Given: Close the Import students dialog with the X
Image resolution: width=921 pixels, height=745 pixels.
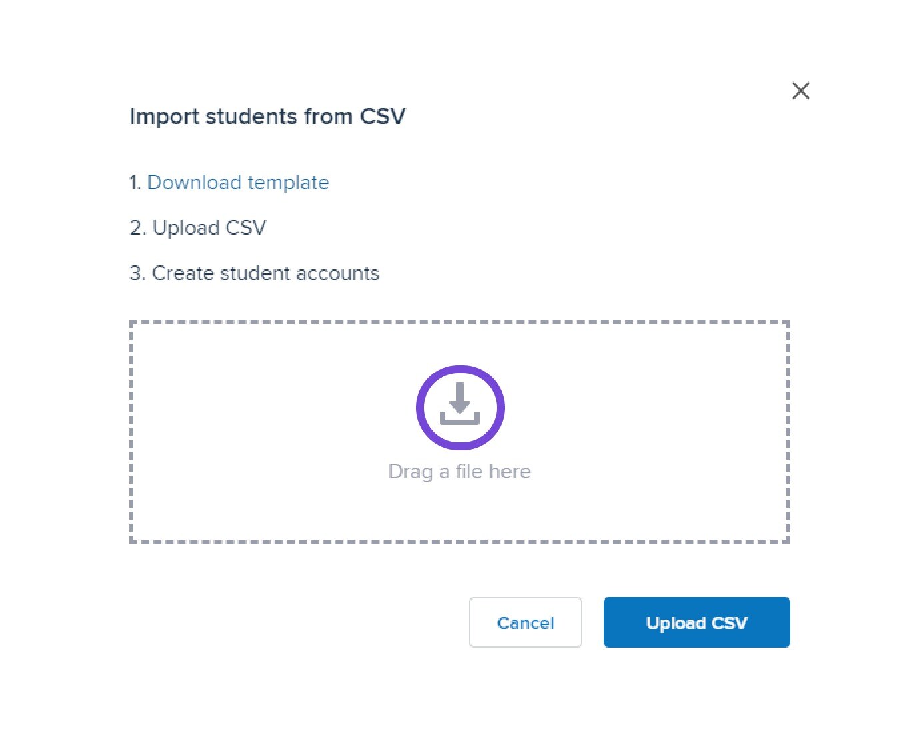Looking at the screenshot, I should pyautogui.click(x=800, y=91).
